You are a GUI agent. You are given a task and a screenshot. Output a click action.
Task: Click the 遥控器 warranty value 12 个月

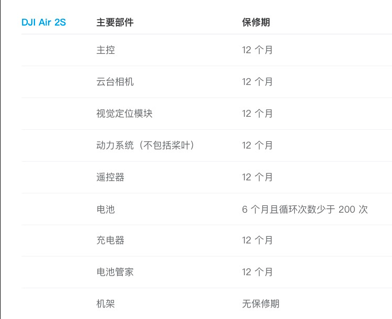tap(257, 177)
